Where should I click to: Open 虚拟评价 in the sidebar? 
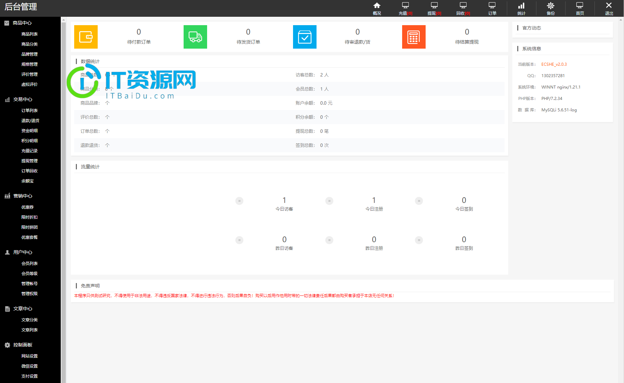(x=30, y=85)
